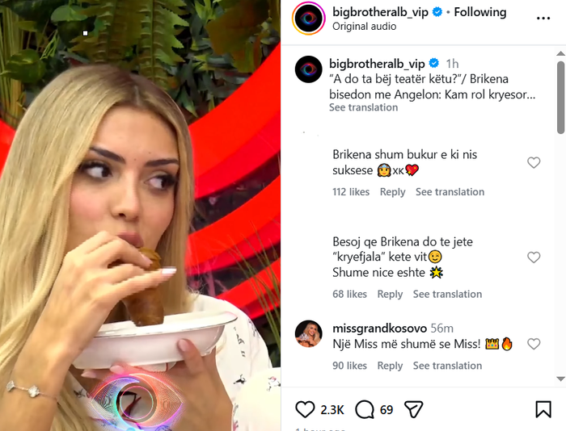Open bigbrotheralb_vip profile picture in header
Image resolution: width=566 pixels, height=431 pixels.
point(309,18)
